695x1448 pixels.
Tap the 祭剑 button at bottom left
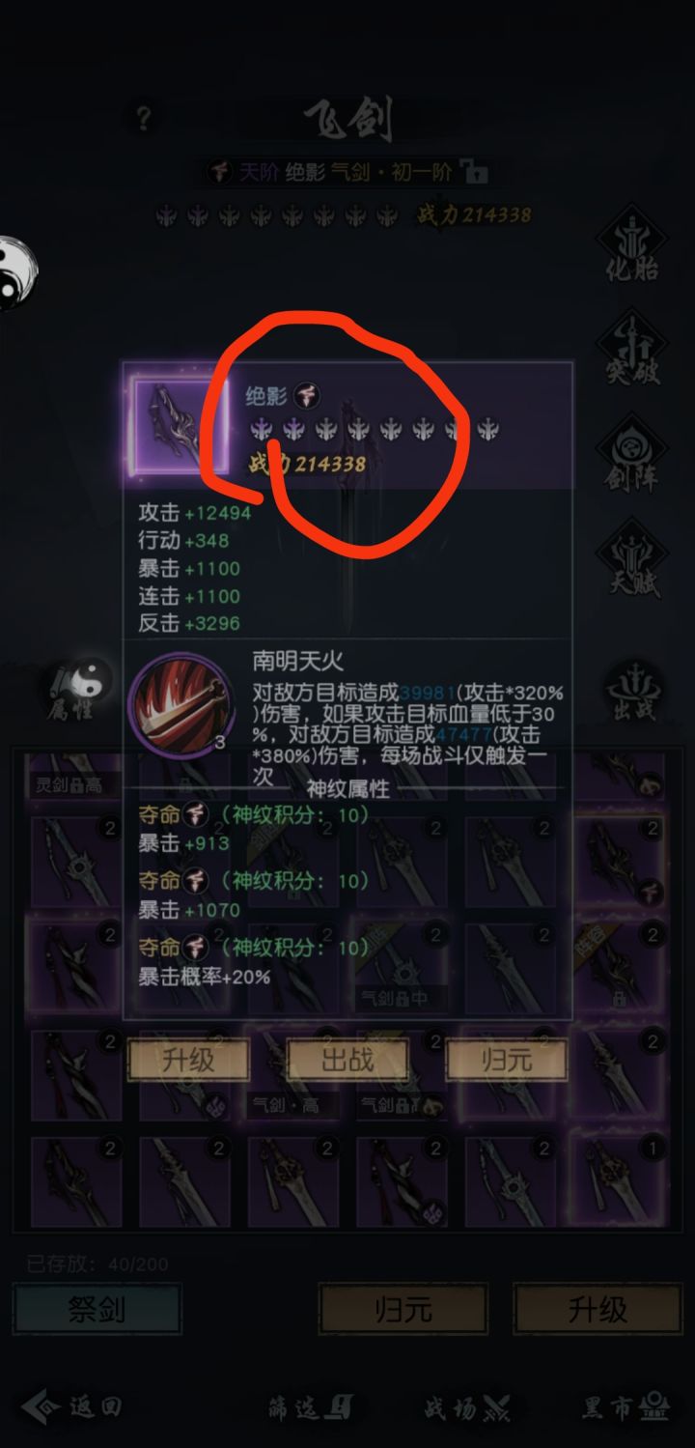click(97, 1309)
